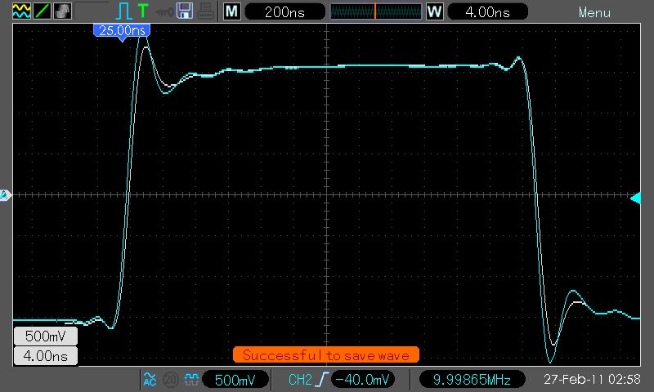Click the cyan trigger level arrow on right edge

(x=635, y=198)
